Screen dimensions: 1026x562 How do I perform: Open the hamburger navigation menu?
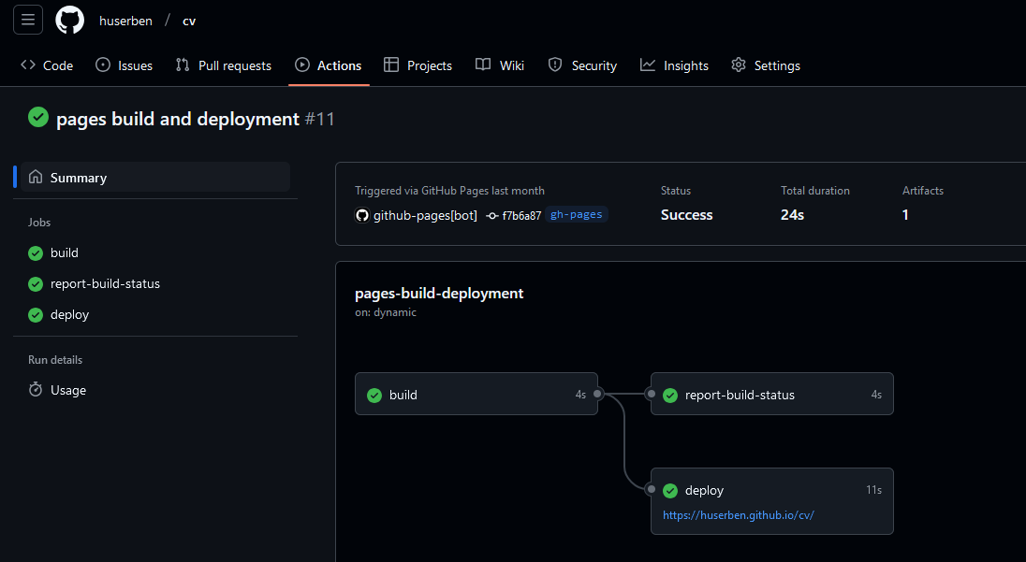[x=28, y=21]
